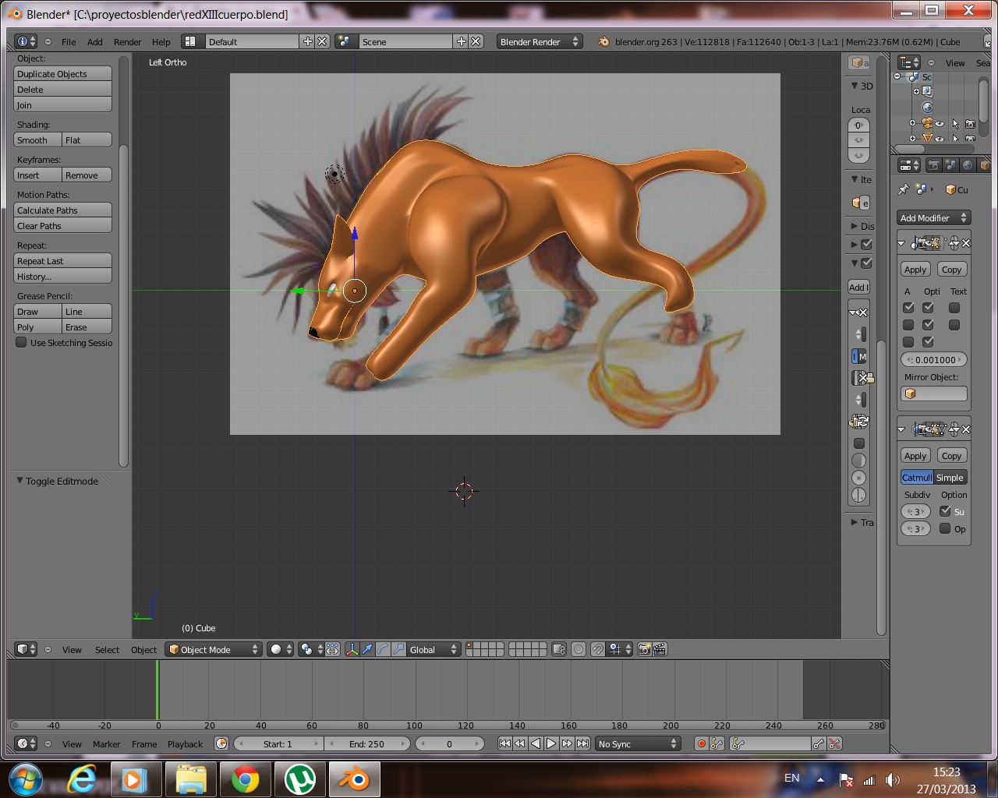Open the Render properties camera tab

tap(933, 165)
